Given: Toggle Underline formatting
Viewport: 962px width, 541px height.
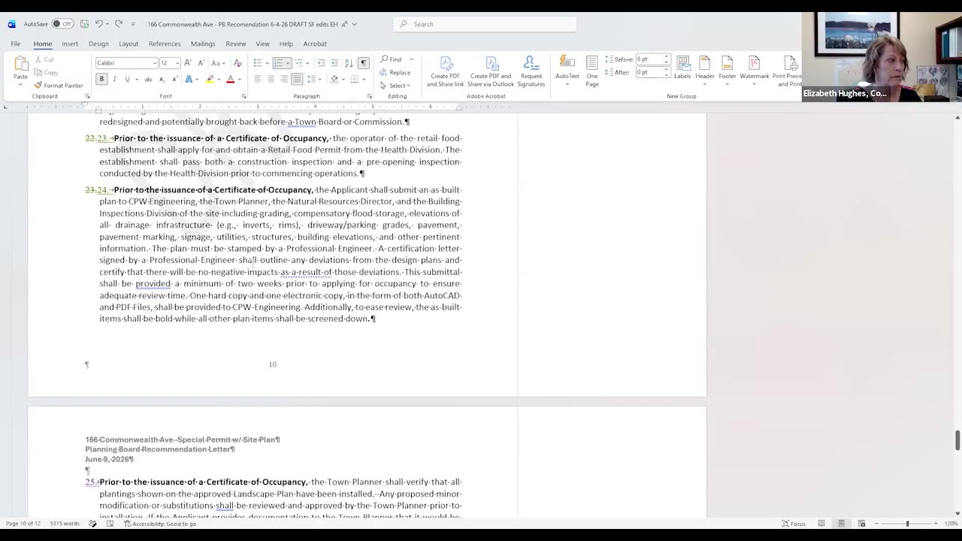Looking at the screenshot, I should pyautogui.click(x=127, y=79).
